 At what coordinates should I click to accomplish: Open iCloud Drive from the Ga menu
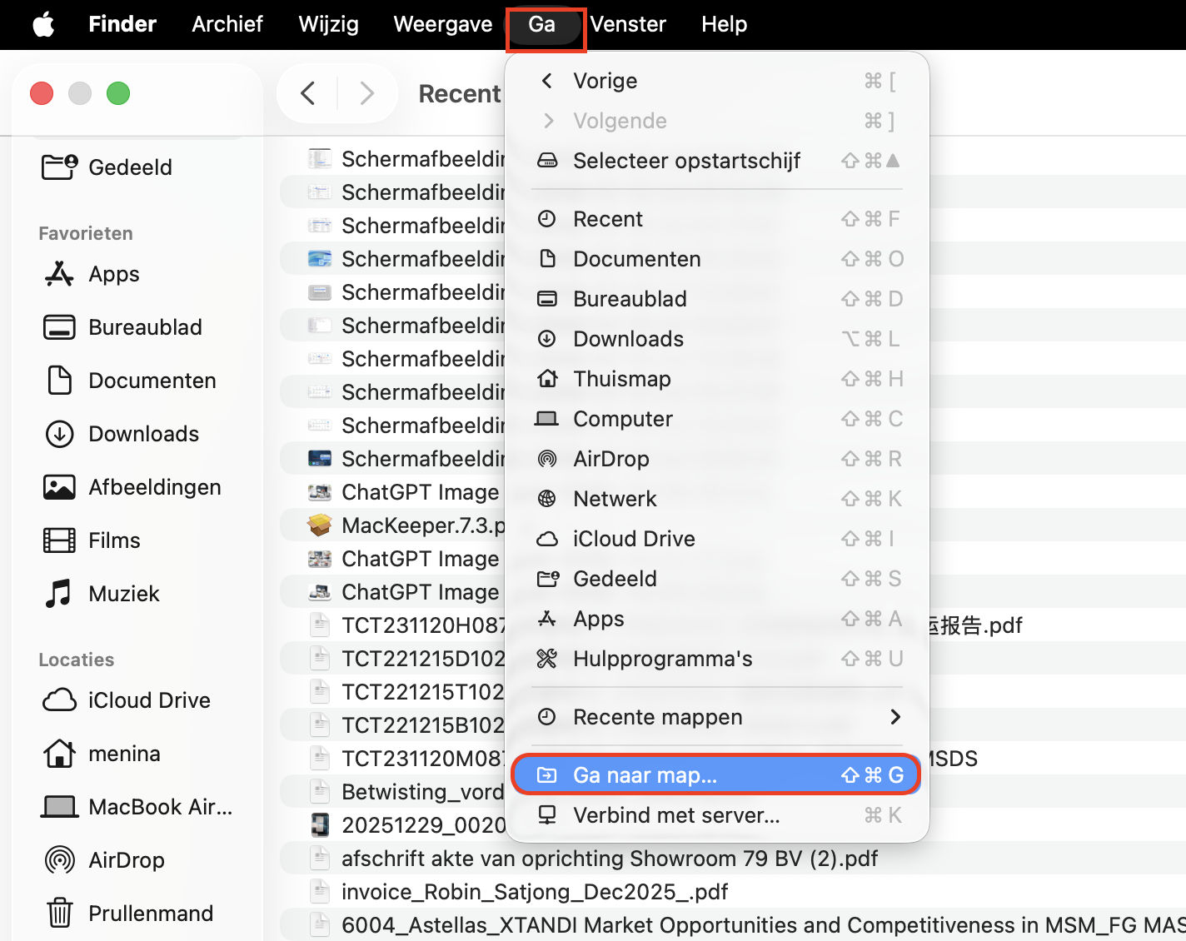[636, 538]
